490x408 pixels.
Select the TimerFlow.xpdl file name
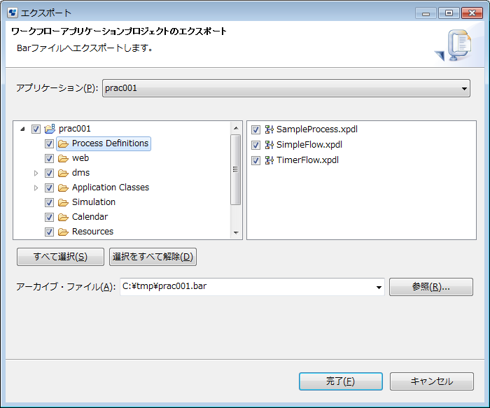307,160
